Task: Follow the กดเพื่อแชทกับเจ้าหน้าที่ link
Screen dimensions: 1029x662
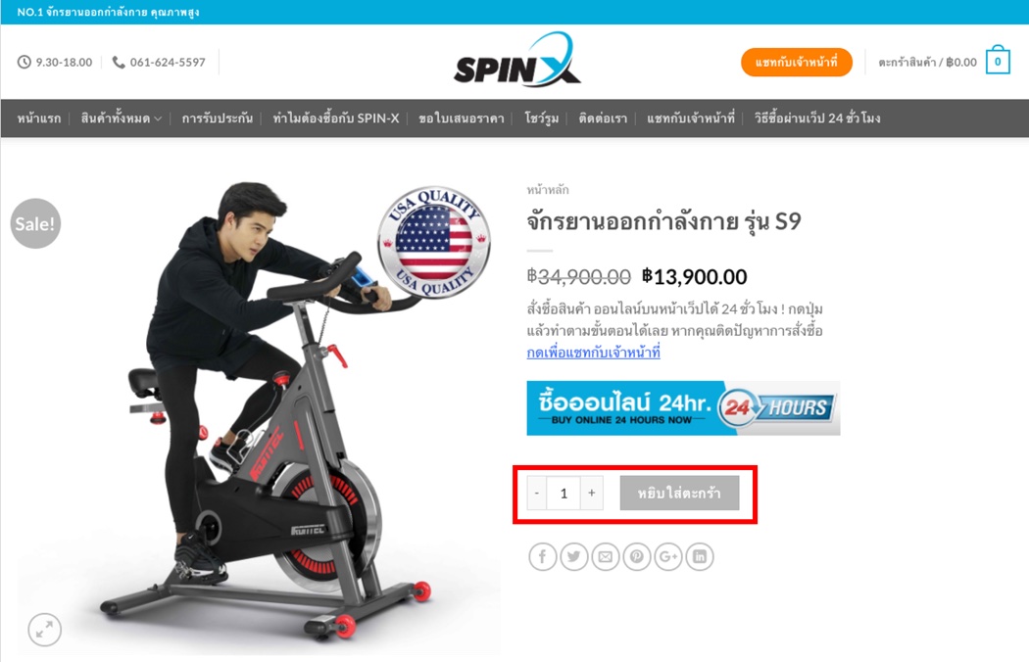Action: [593, 353]
